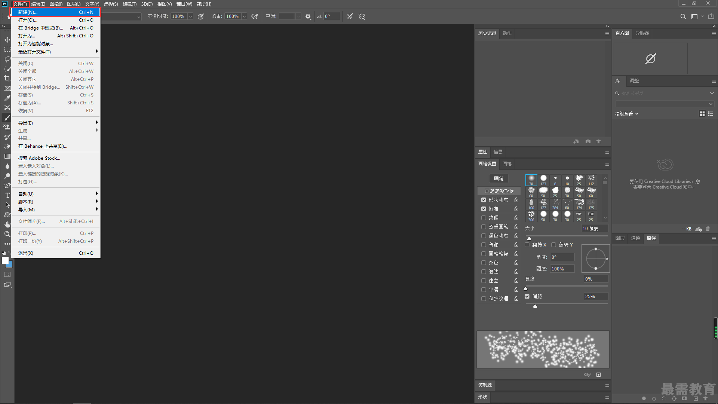Select the Crop tool
Image resolution: width=718 pixels, height=404 pixels.
pos(7,79)
